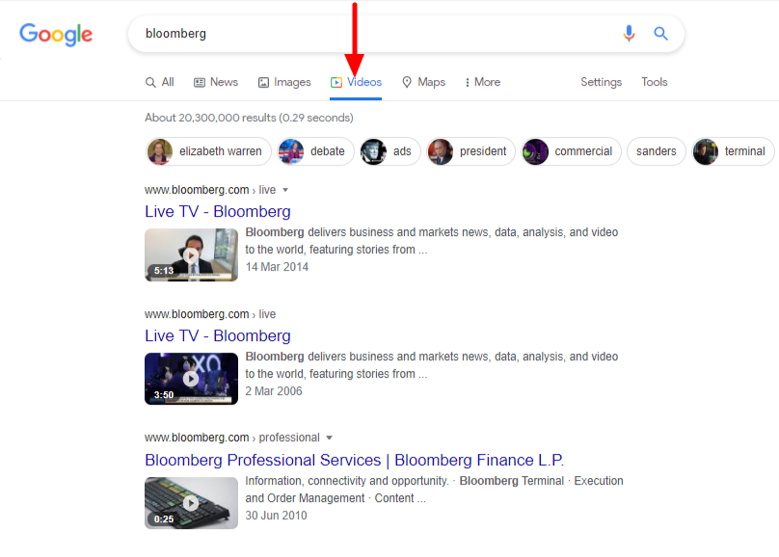Viewport: 779px width, 557px height.
Task: Expand dropdown arrow beside first bloomberg.com live URL
Action: (x=285, y=190)
